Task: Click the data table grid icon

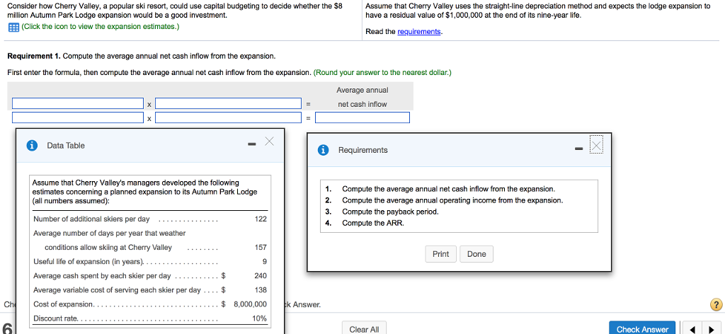Action: click(13, 28)
